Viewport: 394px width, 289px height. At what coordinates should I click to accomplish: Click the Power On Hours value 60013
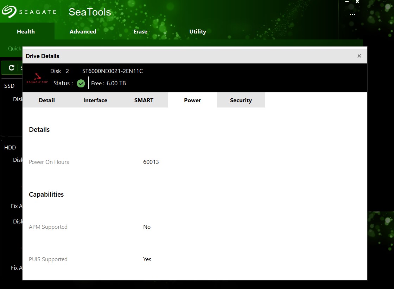coord(151,162)
